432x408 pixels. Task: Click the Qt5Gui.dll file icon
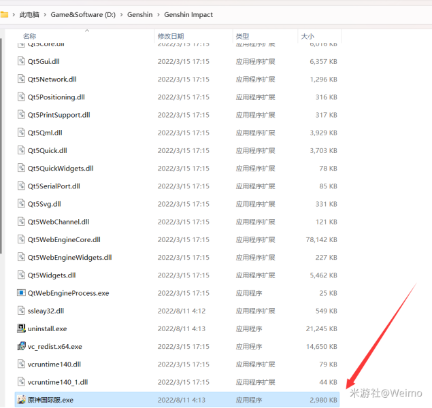point(21,61)
